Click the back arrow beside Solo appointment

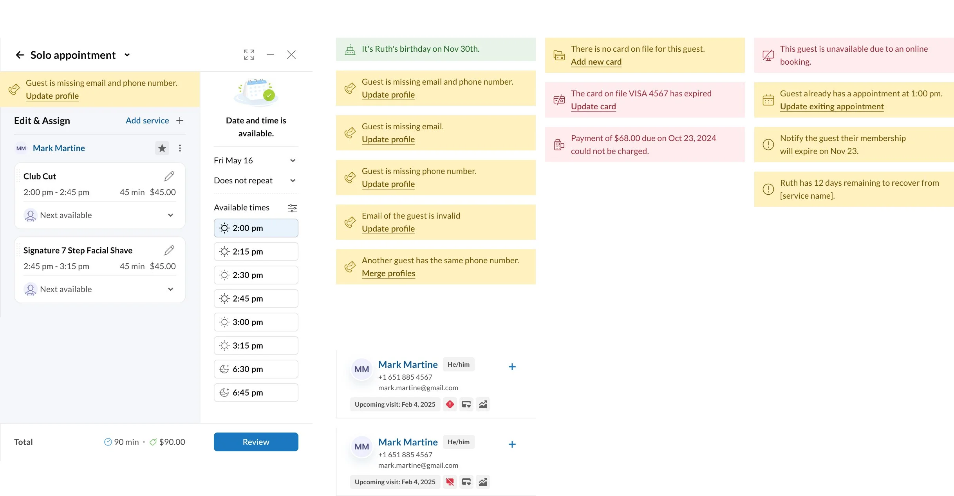tap(20, 55)
